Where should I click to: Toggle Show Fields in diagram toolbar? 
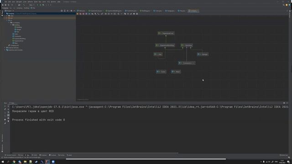pyautogui.click(x=78, y=14)
